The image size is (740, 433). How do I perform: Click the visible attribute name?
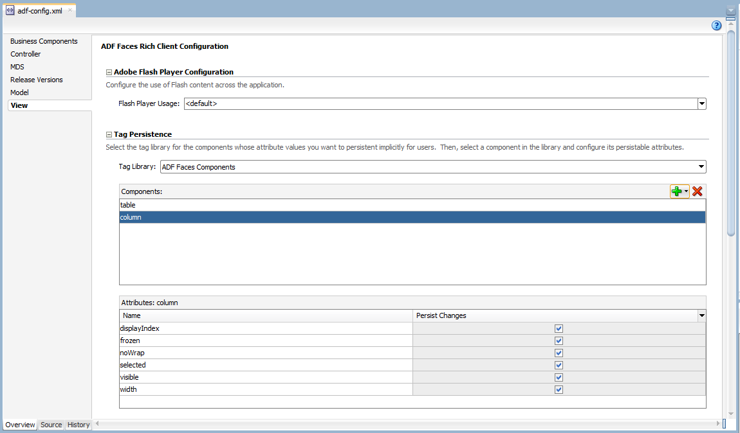point(129,377)
